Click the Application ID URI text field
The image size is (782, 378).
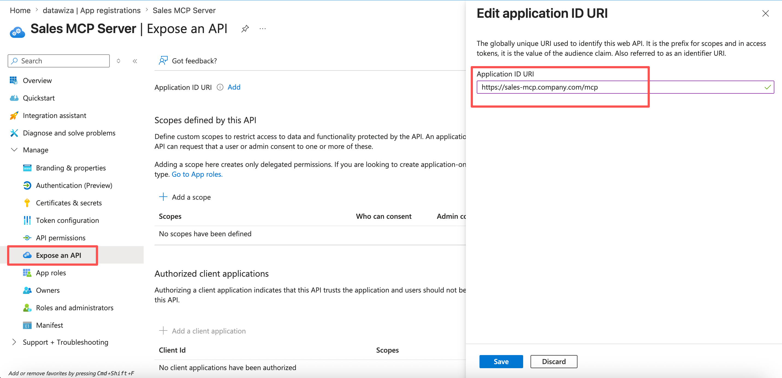pos(625,87)
